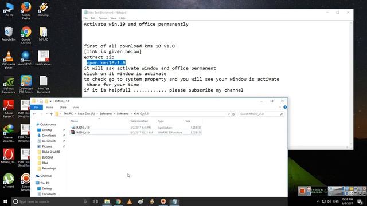The width and height of the screenshot is (367, 206).
Task: Open Notepad Format menu
Action: (x=103, y=18)
